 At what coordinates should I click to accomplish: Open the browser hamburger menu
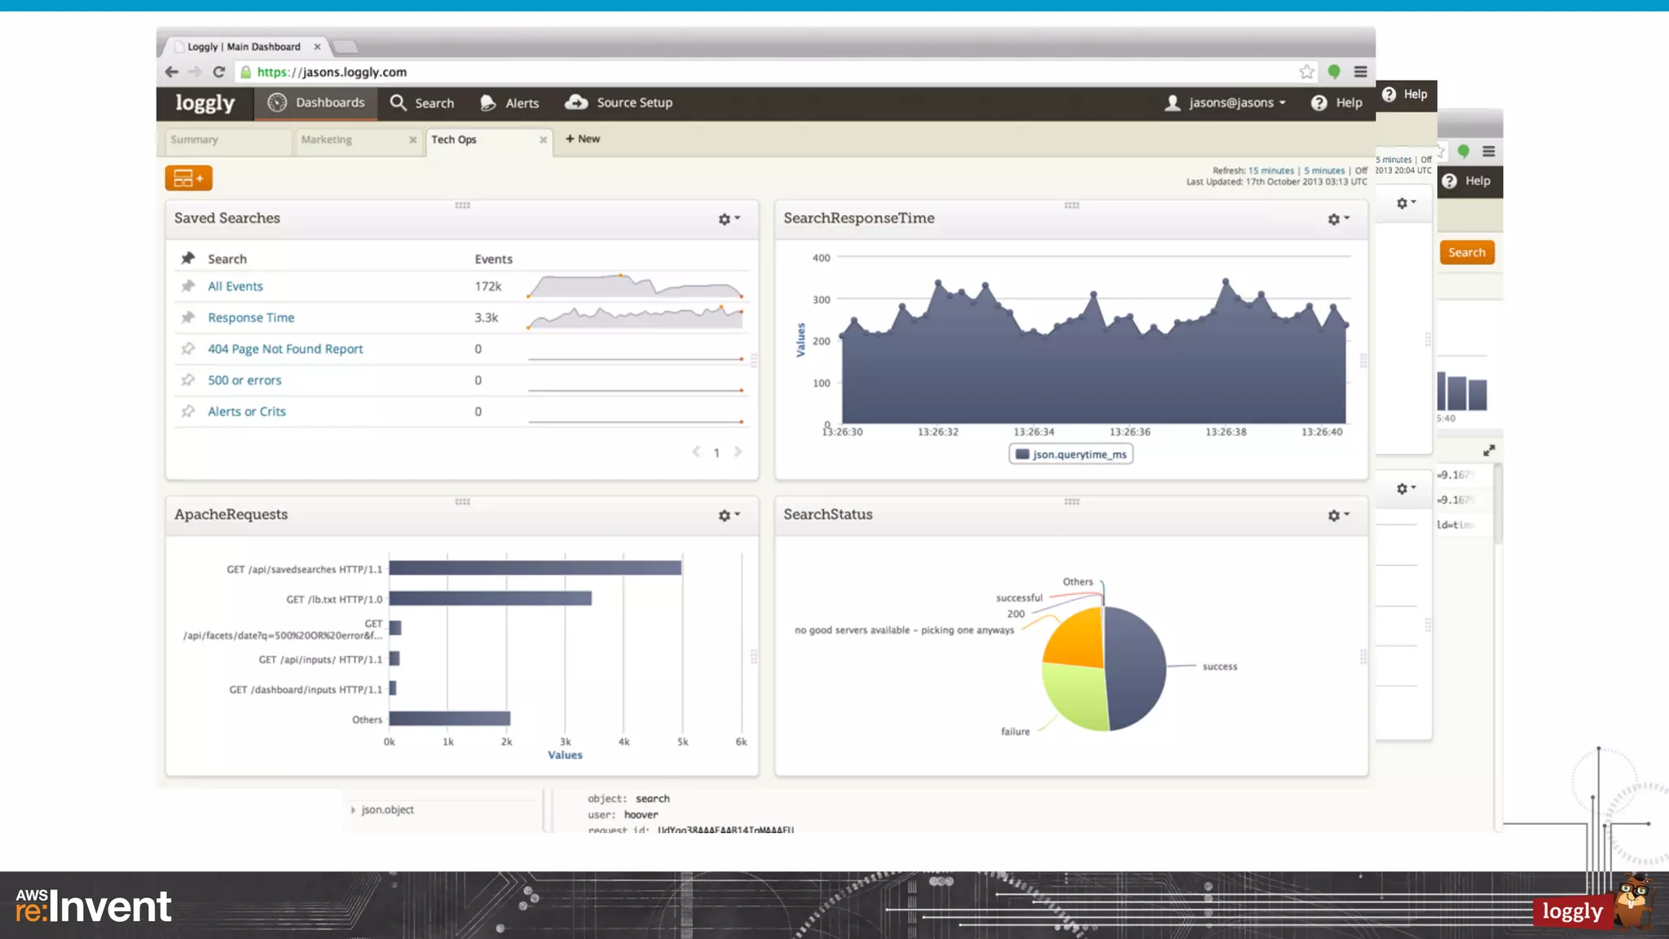(1360, 72)
